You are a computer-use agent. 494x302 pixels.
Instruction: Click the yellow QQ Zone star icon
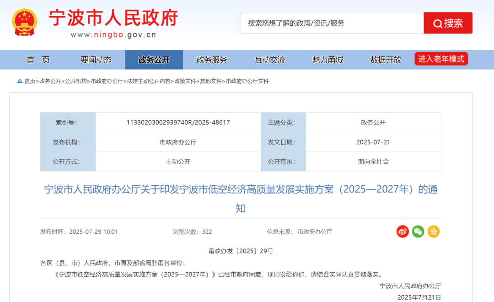[x=434, y=232]
